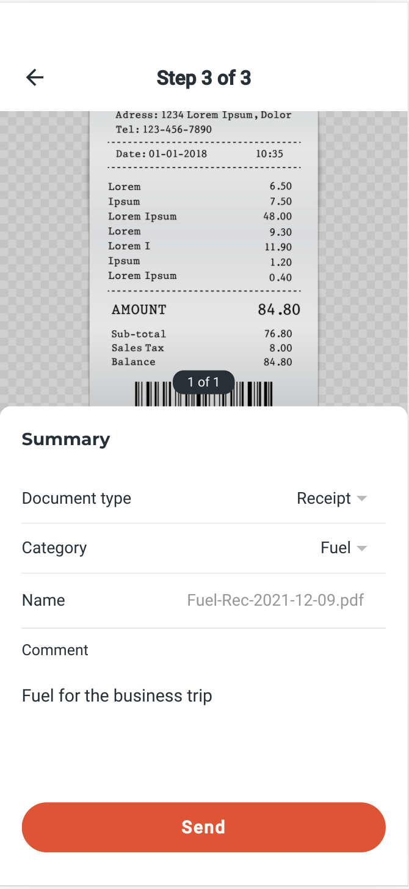Open the Document type dropdown showing Receipt
This screenshot has height=889, width=409.
[x=324, y=499]
